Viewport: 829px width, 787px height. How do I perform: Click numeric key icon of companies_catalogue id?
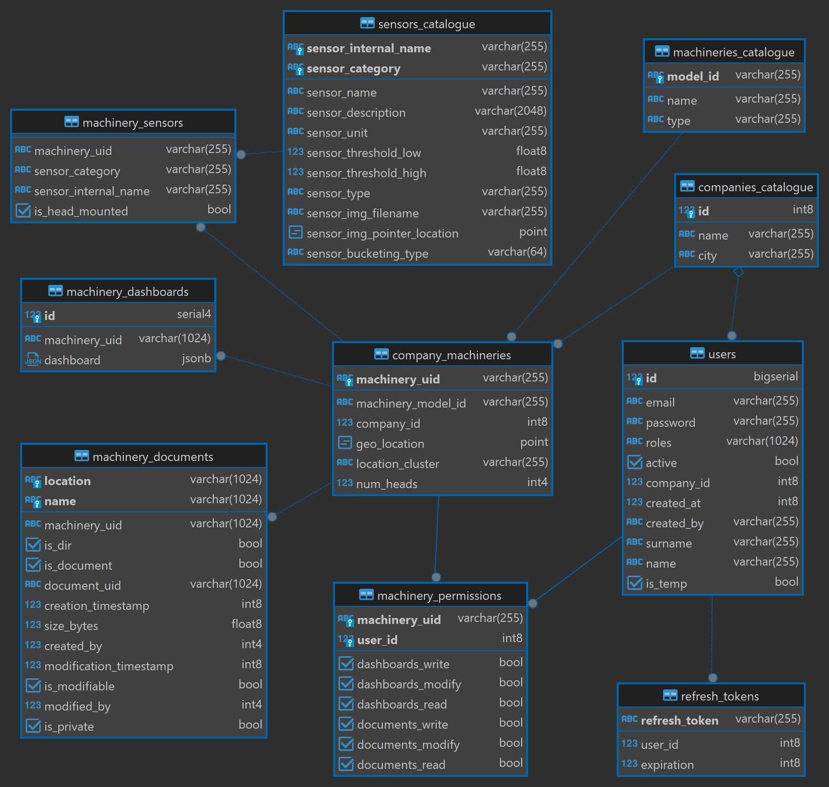[687, 211]
